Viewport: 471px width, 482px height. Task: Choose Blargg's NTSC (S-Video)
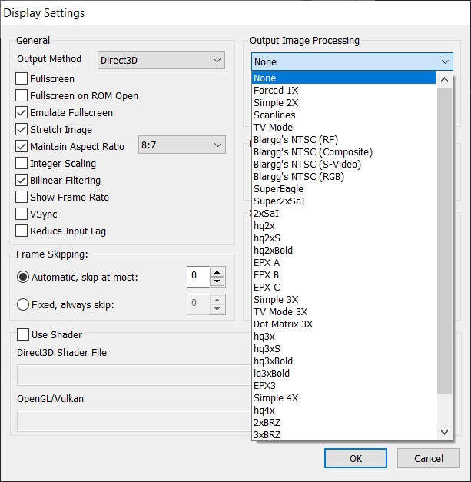tap(344, 165)
